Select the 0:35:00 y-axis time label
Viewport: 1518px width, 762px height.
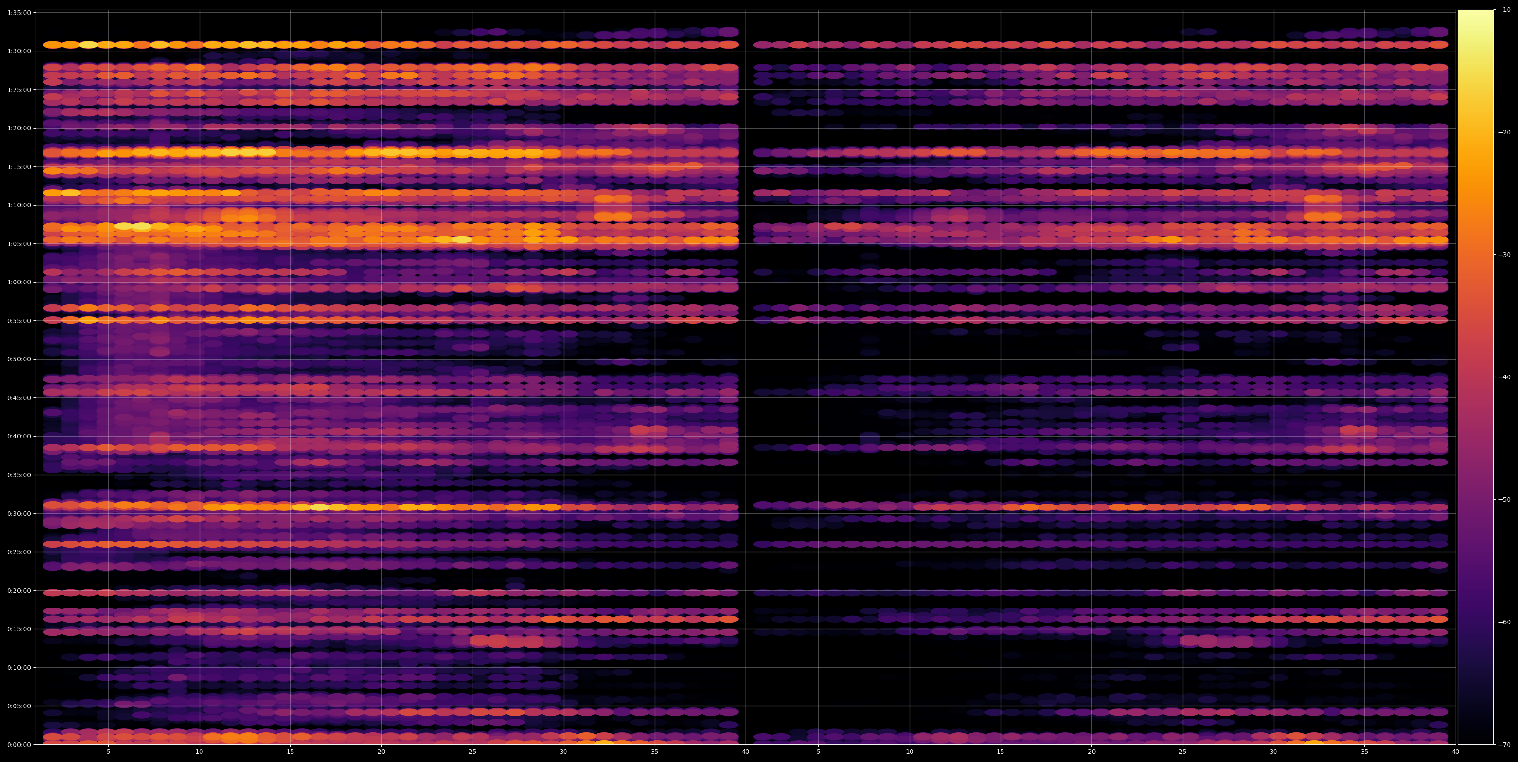point(19,475)
